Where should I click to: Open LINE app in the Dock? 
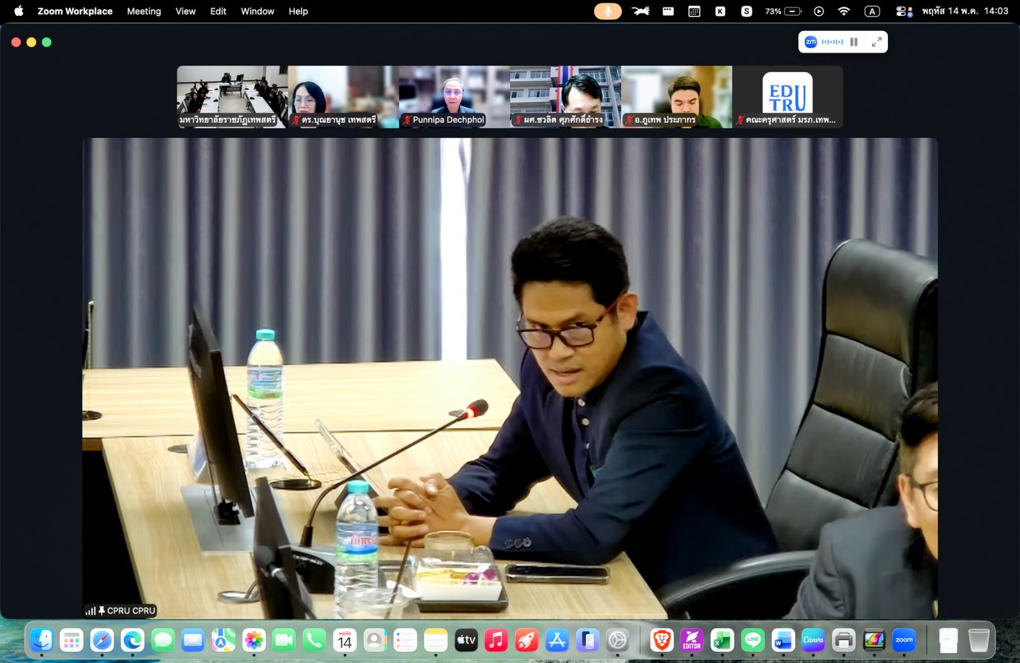753,640
